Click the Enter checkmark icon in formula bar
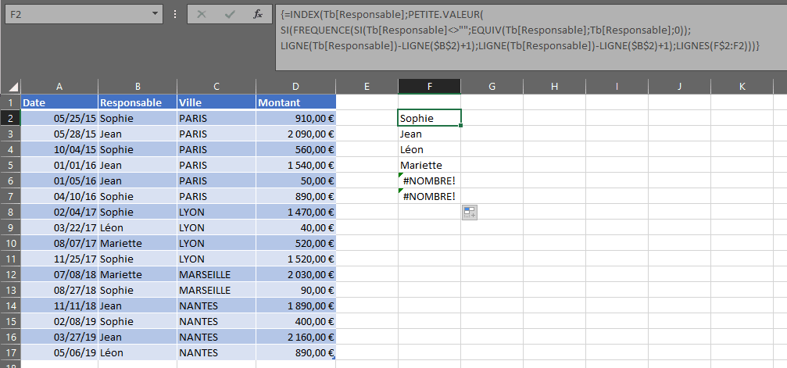 click(x=229, y=14)
